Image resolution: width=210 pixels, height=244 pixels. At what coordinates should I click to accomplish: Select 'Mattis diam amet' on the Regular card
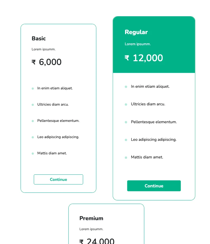click(x=147, y=157)
